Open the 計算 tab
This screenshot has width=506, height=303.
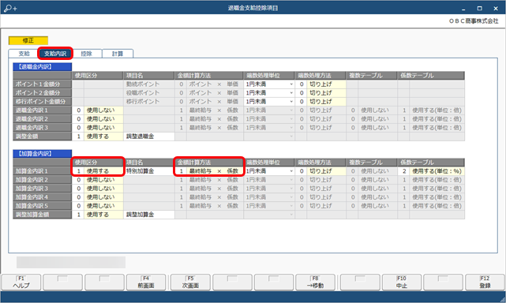[118, 54]
